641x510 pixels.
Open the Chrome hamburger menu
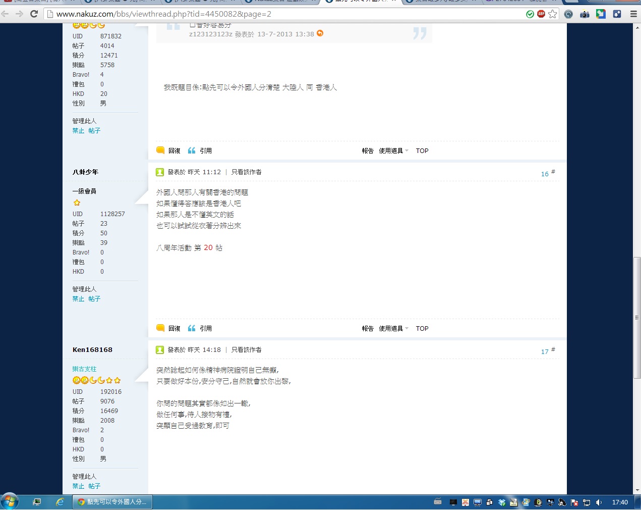pyautogui.click(x=633, y=14)
